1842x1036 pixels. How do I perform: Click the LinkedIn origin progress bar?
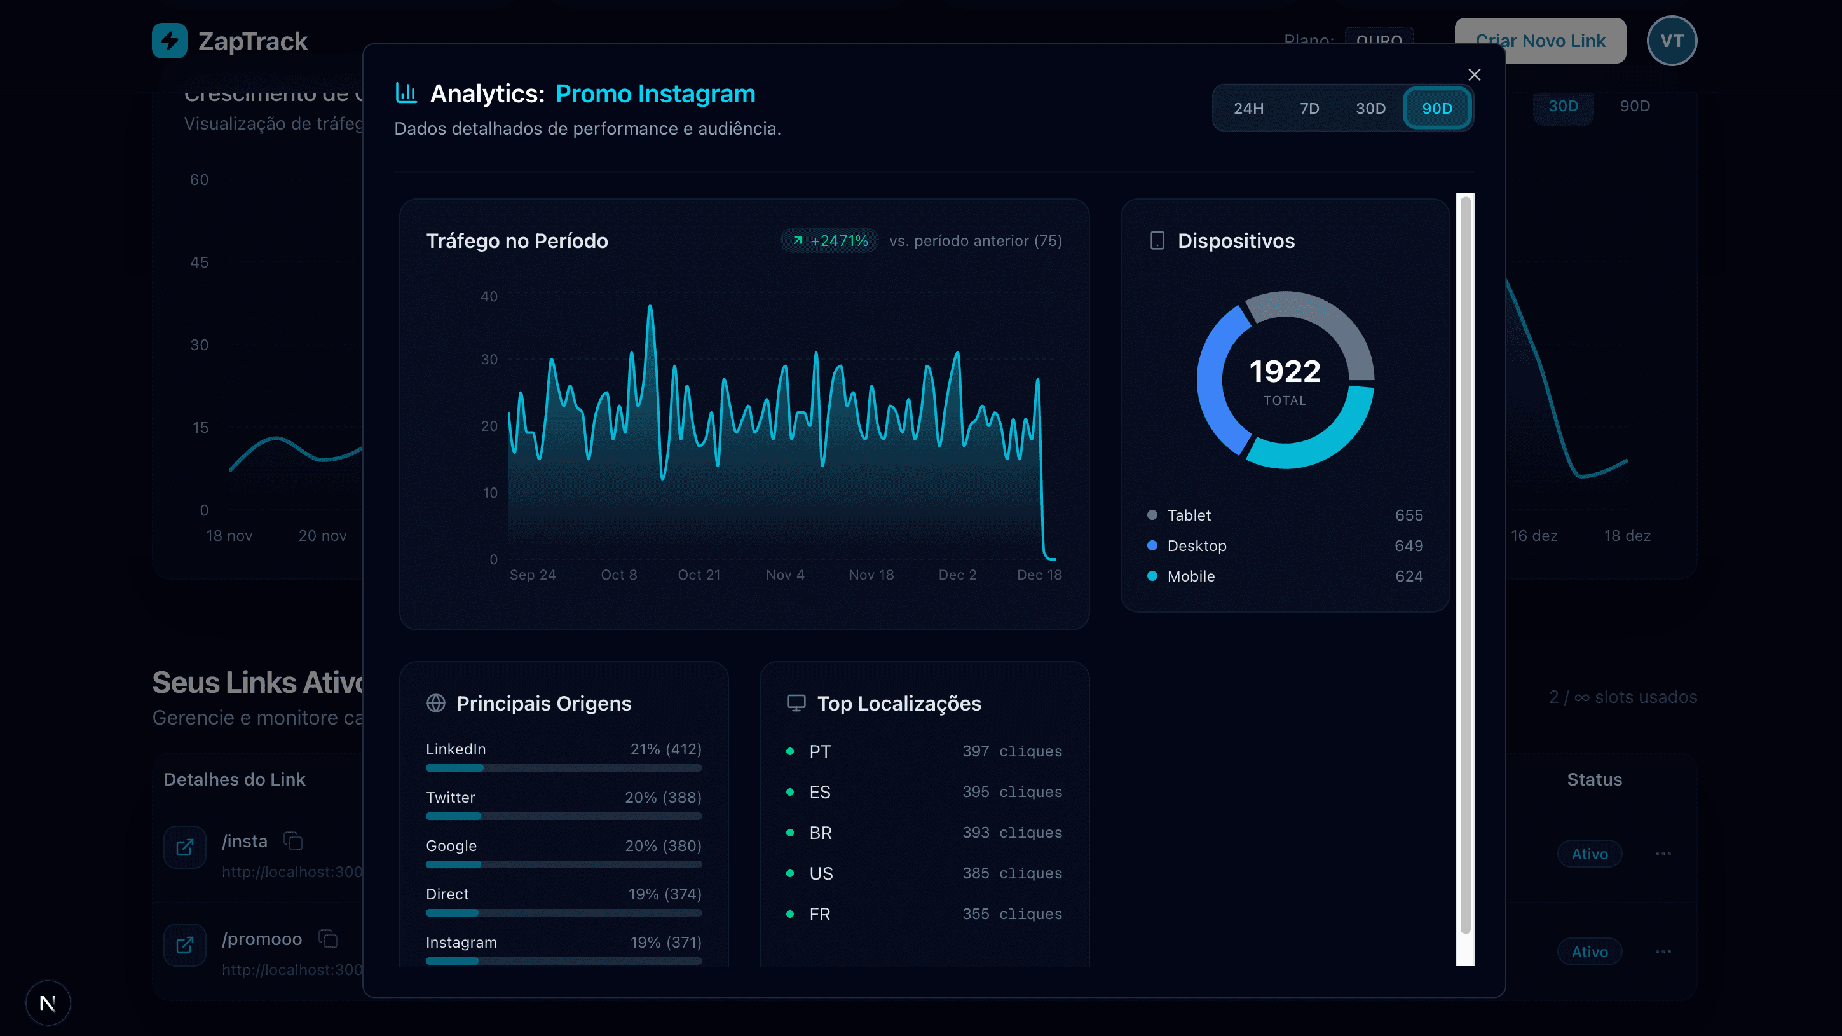click(563, 768)
